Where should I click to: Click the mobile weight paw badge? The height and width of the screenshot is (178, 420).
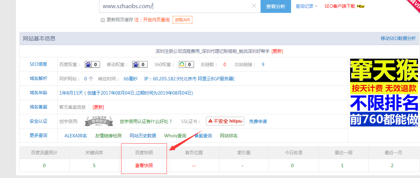pyautogui.click(x=140, y=64)
